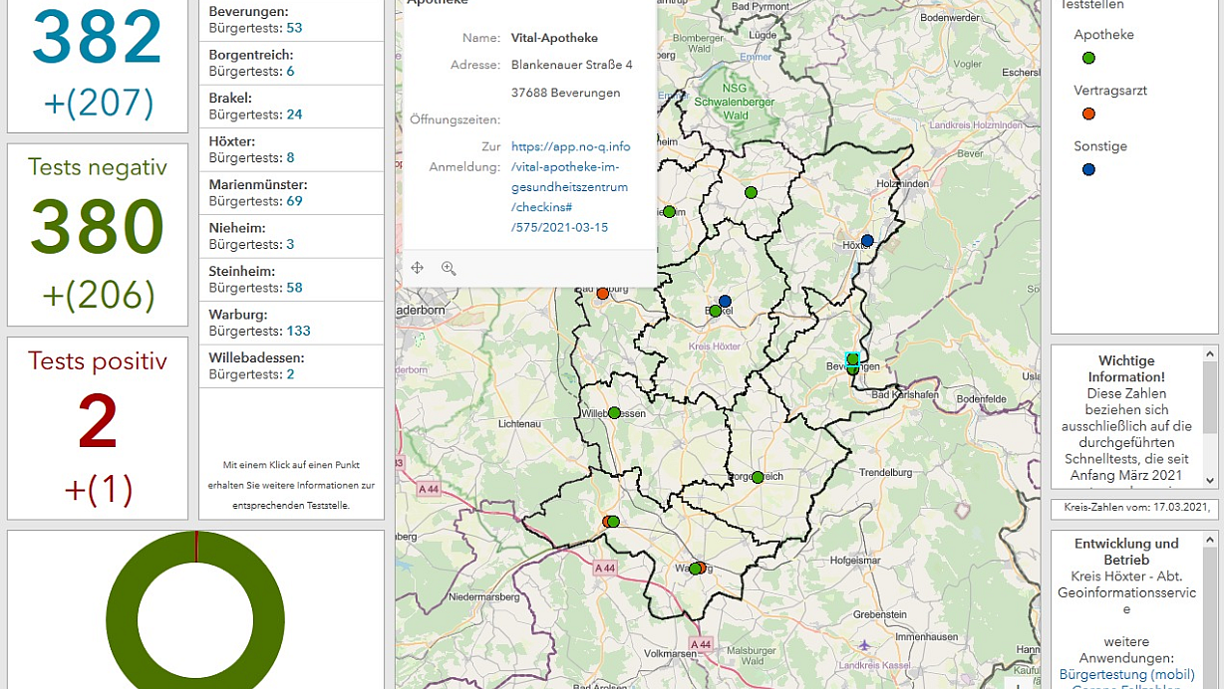1224x689 pixels.
Task: Click the Tests positiv value 2
Action: click(x=98, y=421)
